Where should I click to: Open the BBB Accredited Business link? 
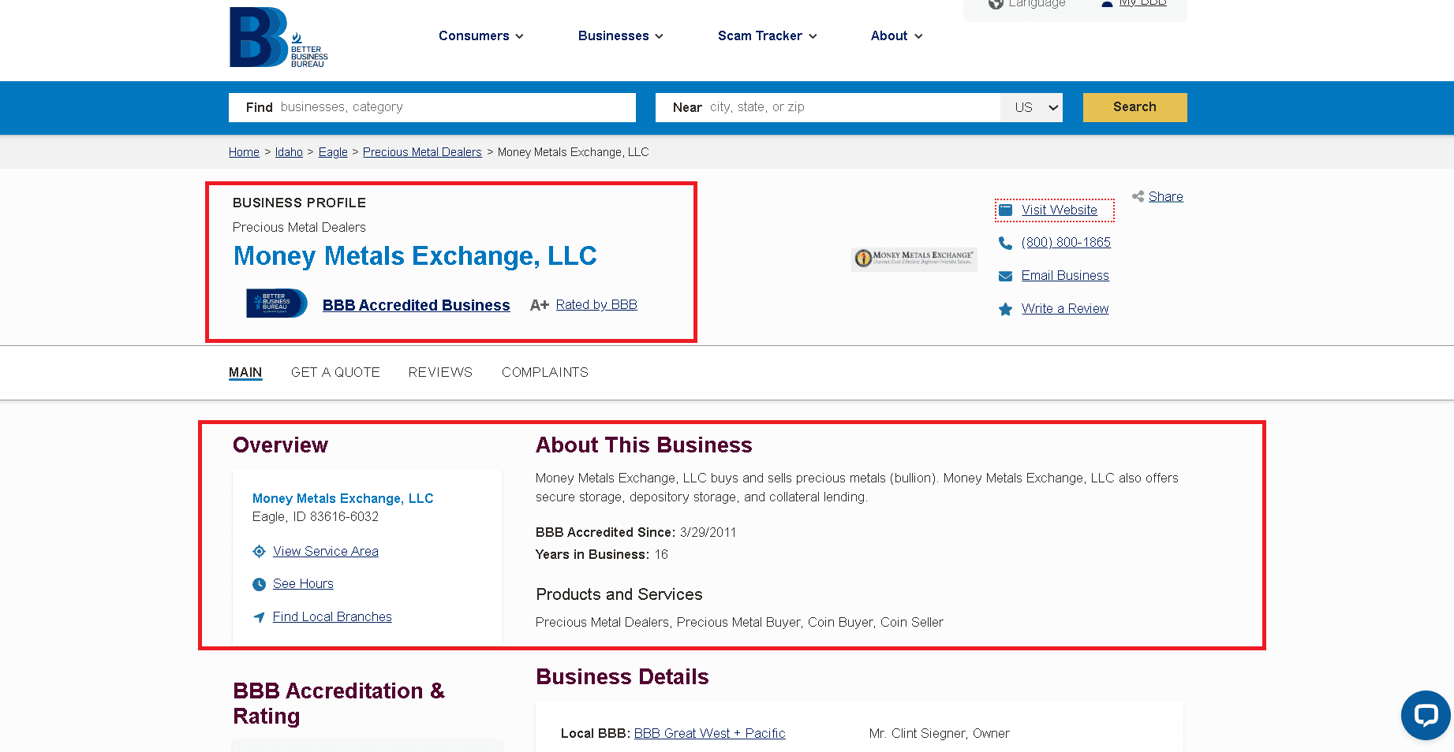click(417, 305)
